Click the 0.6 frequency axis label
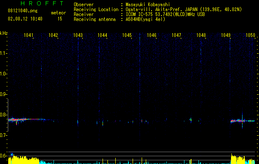This screenshot has width=259, height=164. coord(3,156)
